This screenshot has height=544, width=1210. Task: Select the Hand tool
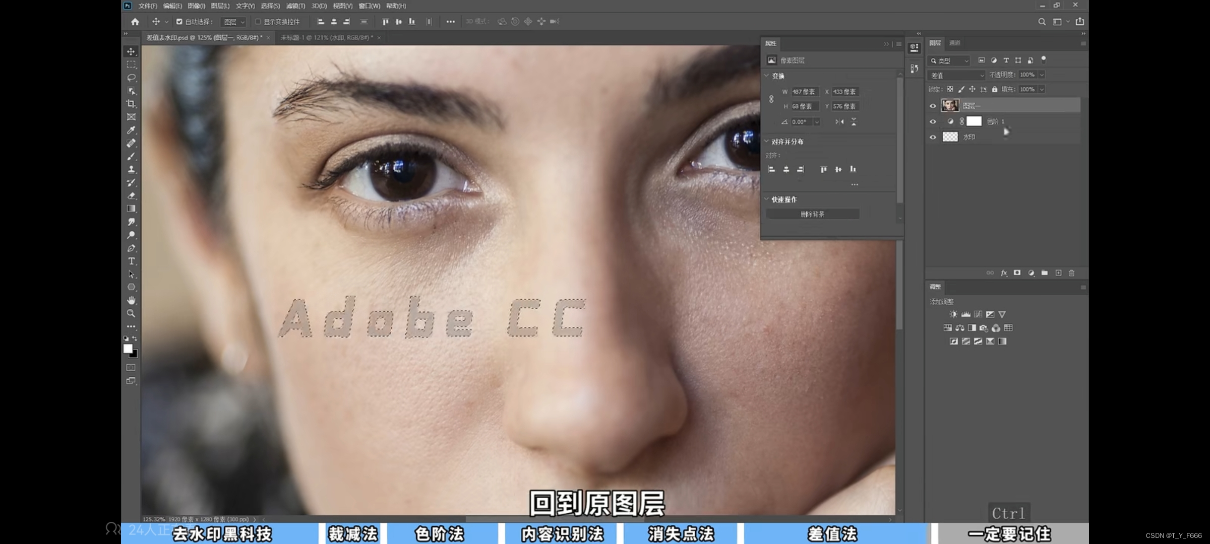point(131,300)
